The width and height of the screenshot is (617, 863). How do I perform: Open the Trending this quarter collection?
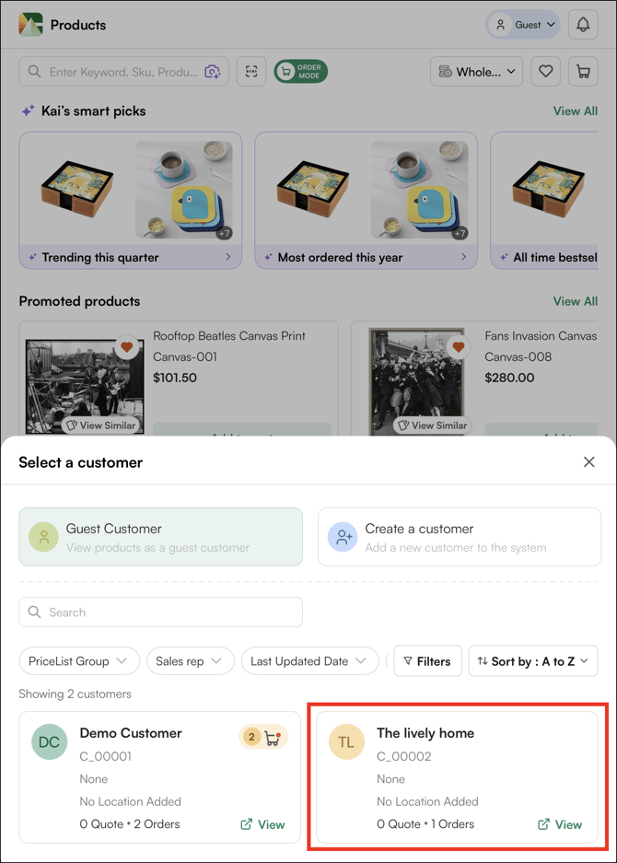click(130, 257)
